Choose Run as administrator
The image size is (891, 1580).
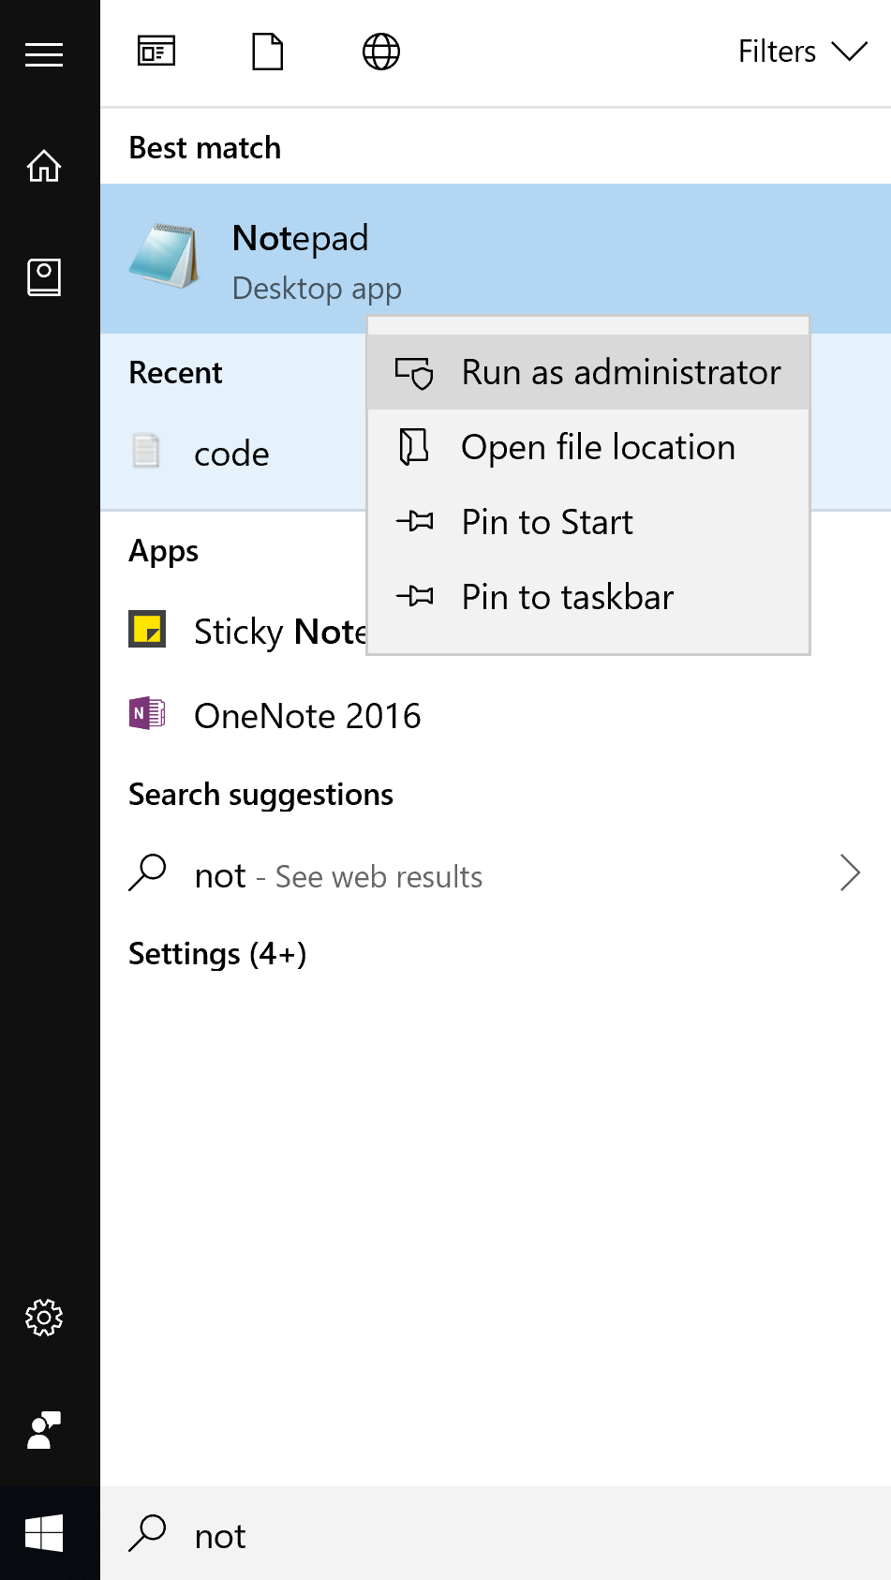coord(588,372)
